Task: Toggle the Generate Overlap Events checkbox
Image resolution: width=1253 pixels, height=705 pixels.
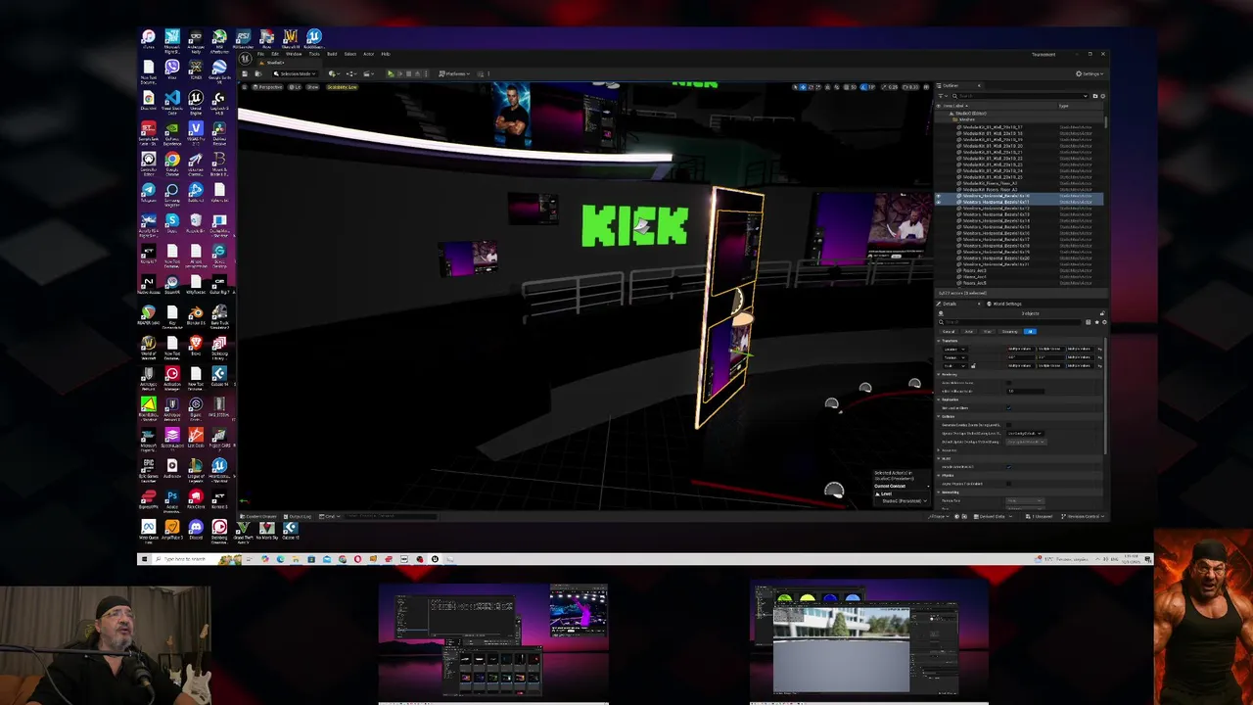Action: [1008, 425]
